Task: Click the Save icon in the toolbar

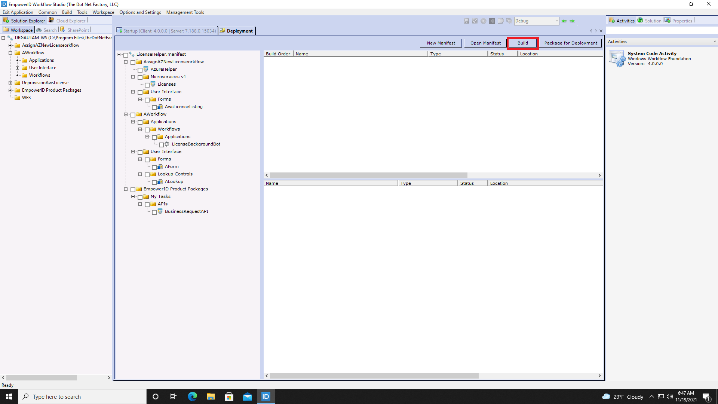Action: point(466,21)
